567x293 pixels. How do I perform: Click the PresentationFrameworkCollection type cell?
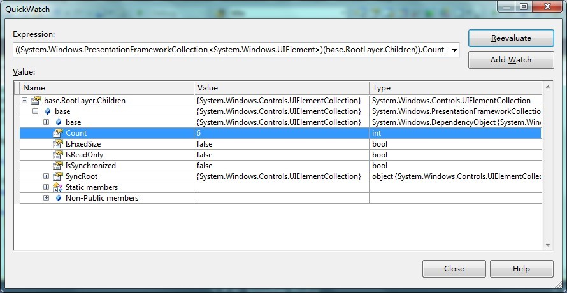click(x=456, y=111)
